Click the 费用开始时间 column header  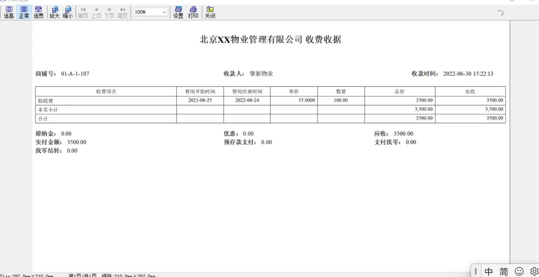point(200,91)
